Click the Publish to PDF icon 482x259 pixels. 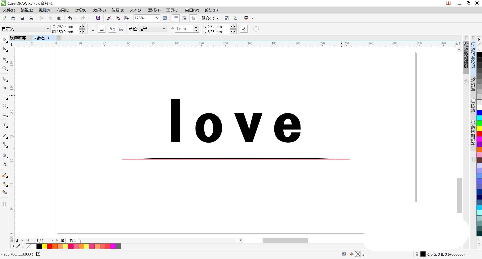pos(127,18)
